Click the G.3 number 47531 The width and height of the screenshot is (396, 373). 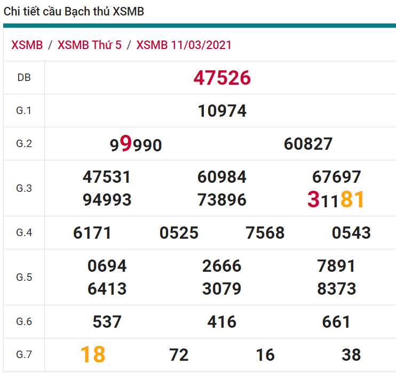point(107,177)
